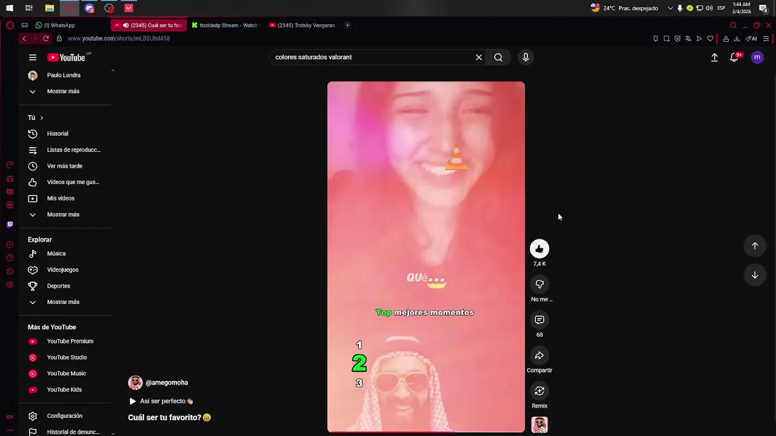776x436 pixels.
Task: Open the short's sound thumbnail
Action: [x=540, y=425]
